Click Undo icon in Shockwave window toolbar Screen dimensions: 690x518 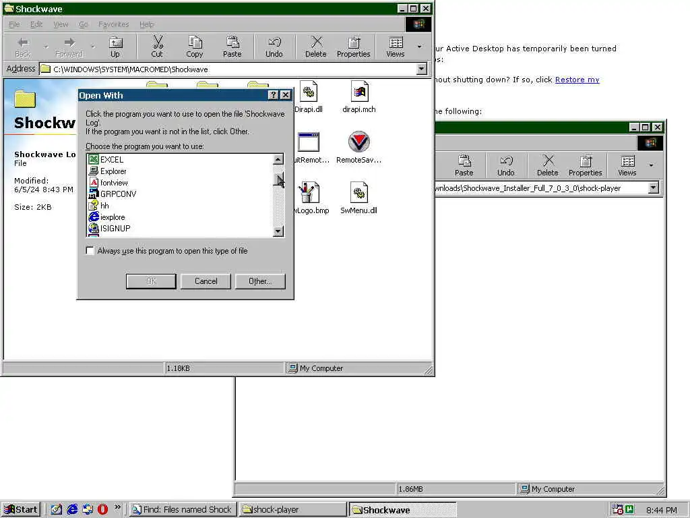tap(274, 47)
